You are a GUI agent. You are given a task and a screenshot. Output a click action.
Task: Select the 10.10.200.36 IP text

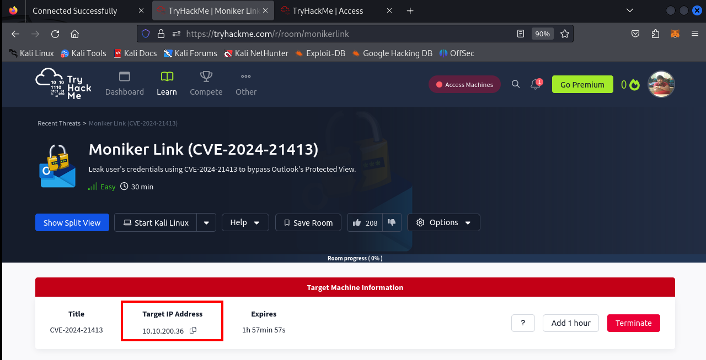coord(163,331)
